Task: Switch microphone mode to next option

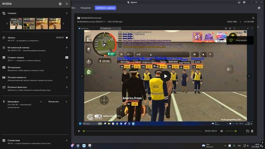Action: (x=66, y=101)
